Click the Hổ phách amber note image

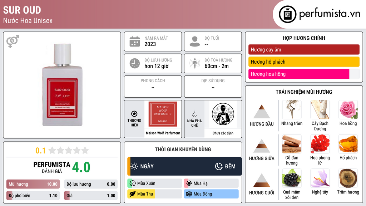[x=348, y=144]
